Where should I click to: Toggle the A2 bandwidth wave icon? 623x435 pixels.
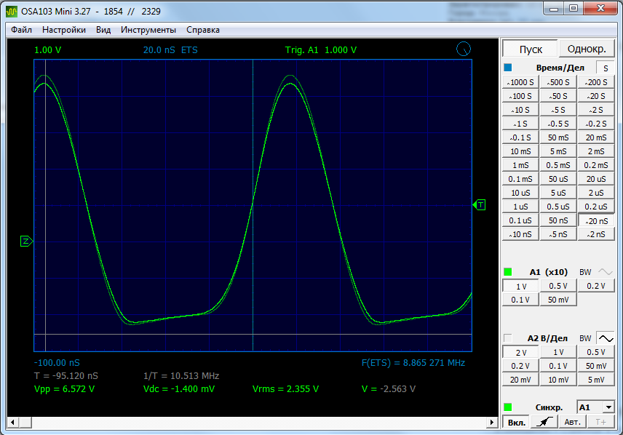click(605, 338)
